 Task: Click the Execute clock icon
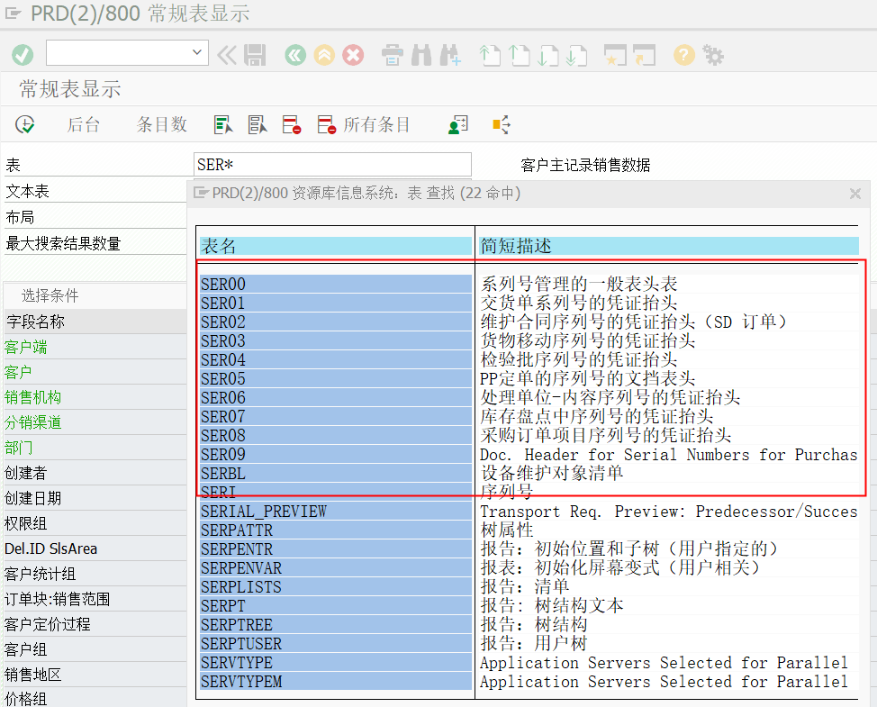24,124
